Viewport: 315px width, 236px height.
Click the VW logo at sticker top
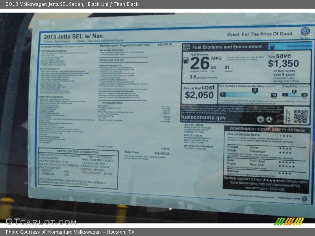coord(305,31)
